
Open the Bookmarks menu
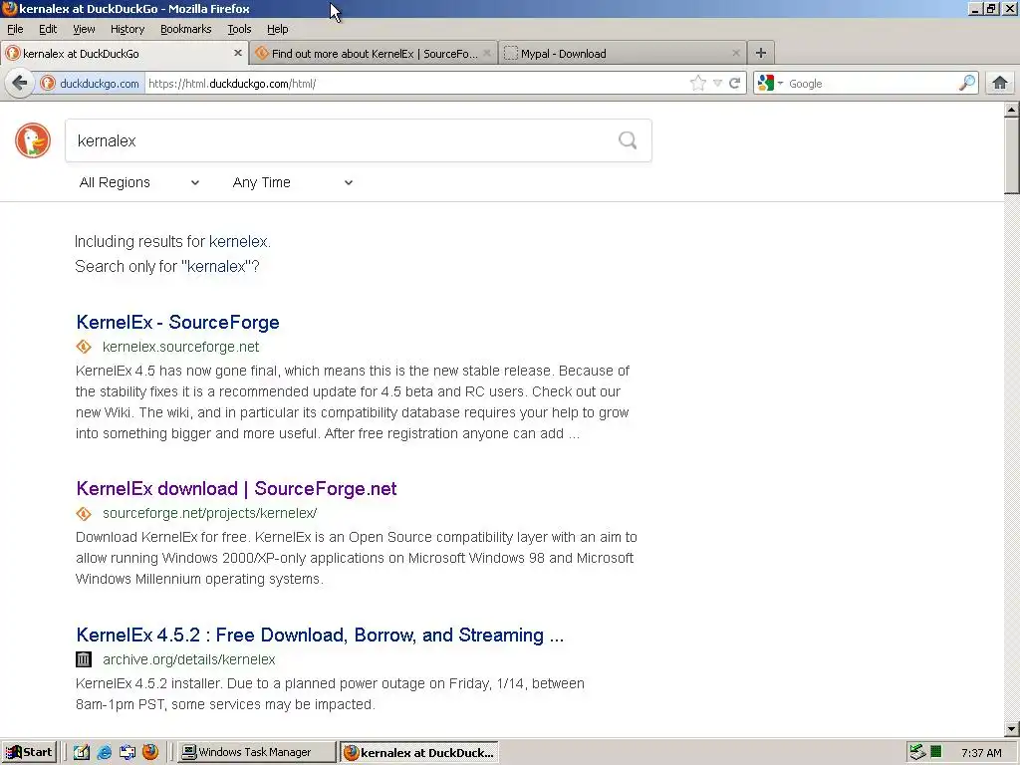coord(186,29)
